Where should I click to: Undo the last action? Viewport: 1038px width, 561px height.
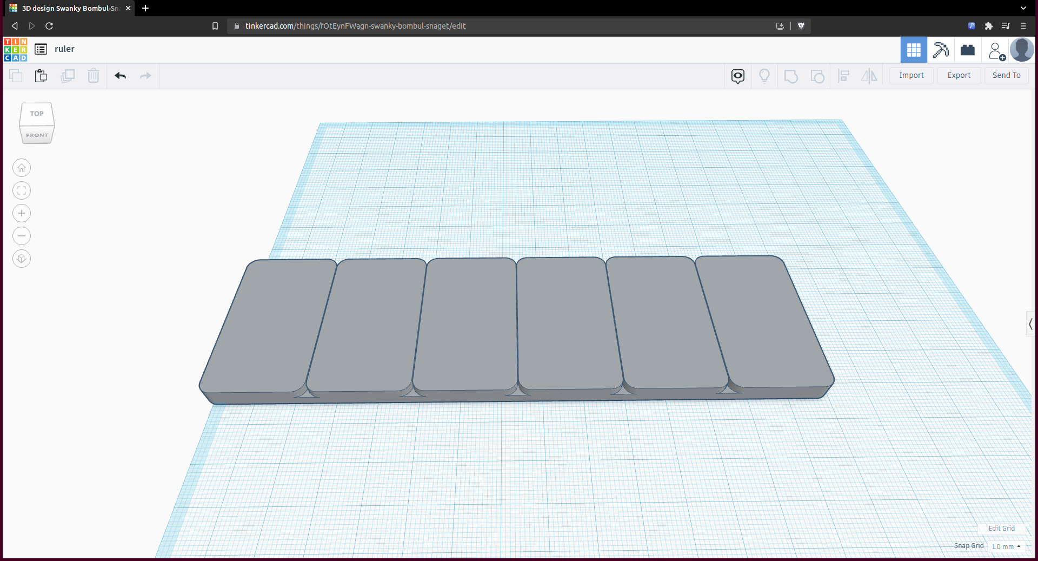click(120, 76)
